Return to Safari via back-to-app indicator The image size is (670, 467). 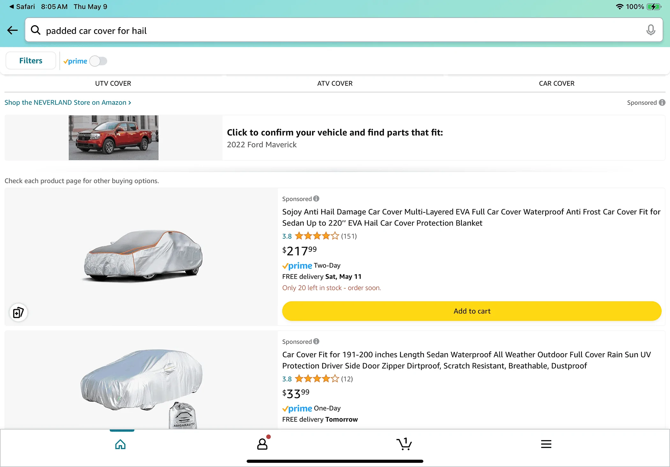point(22,7)
